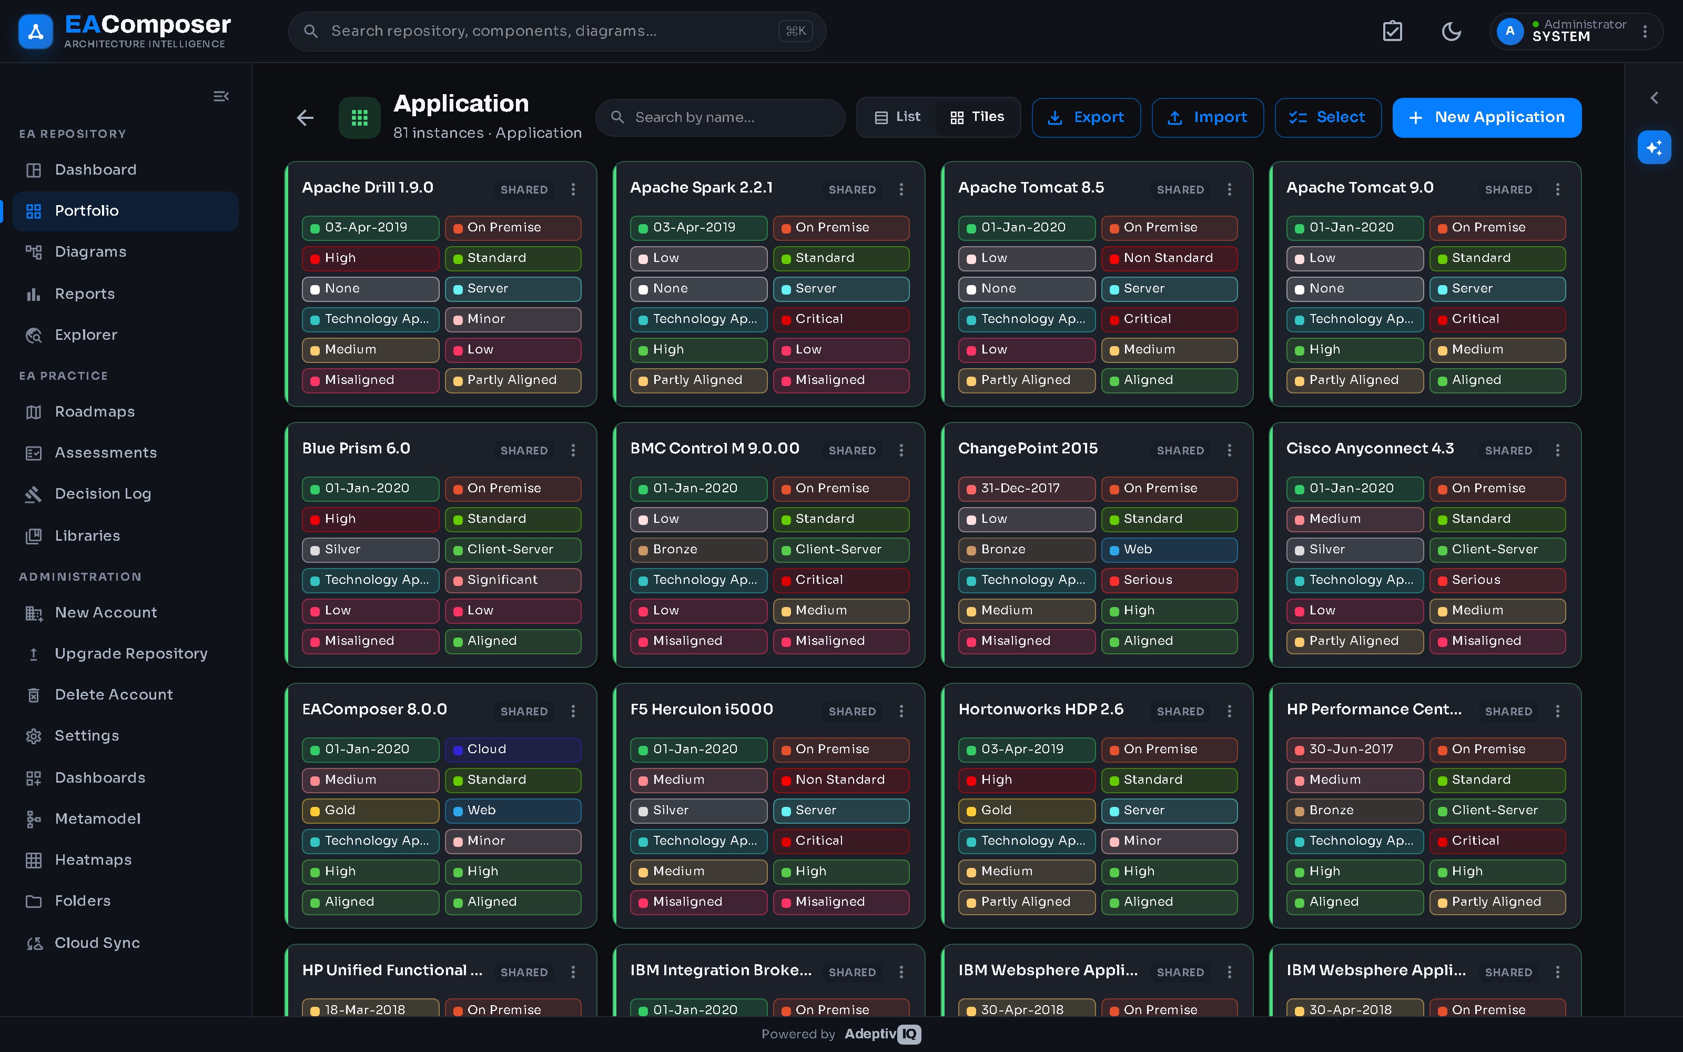Viewport: 1683px width, 1052px height.
Task: Click Gold tag on Hortonworks HDP 2.6
Action: tap(1027, 811)
